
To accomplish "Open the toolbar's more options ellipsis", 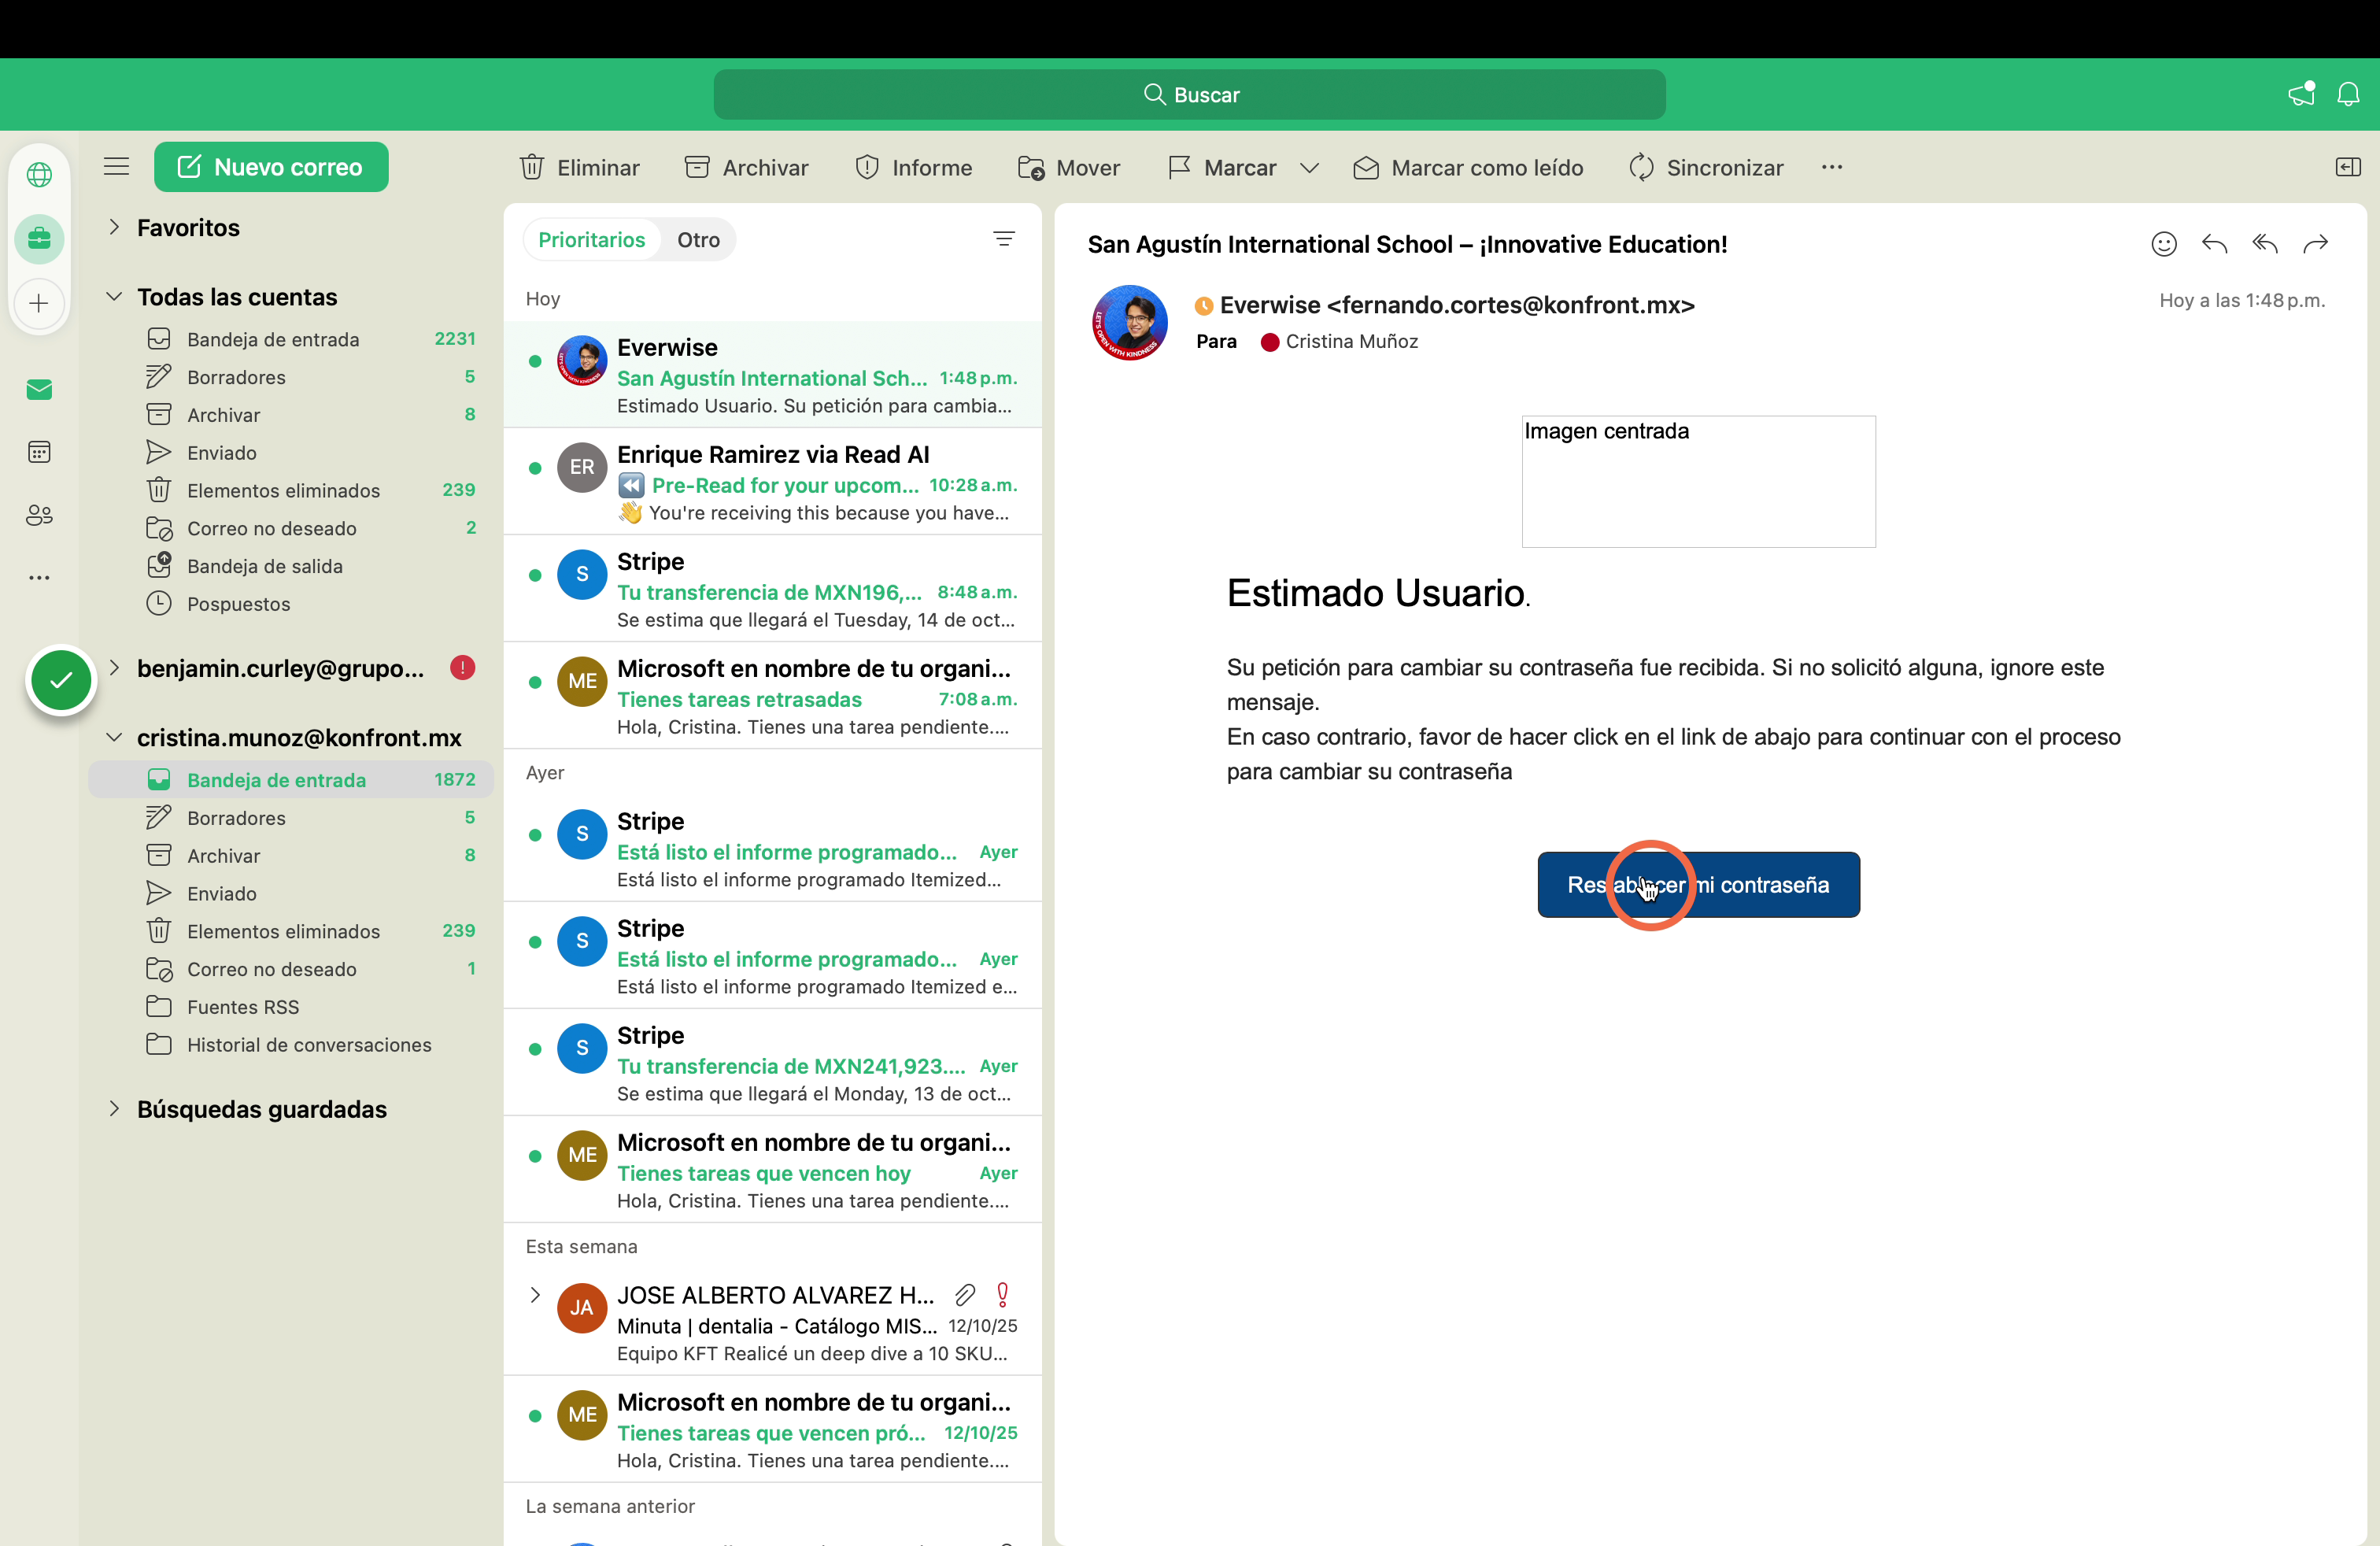I will coord(1831,167).
